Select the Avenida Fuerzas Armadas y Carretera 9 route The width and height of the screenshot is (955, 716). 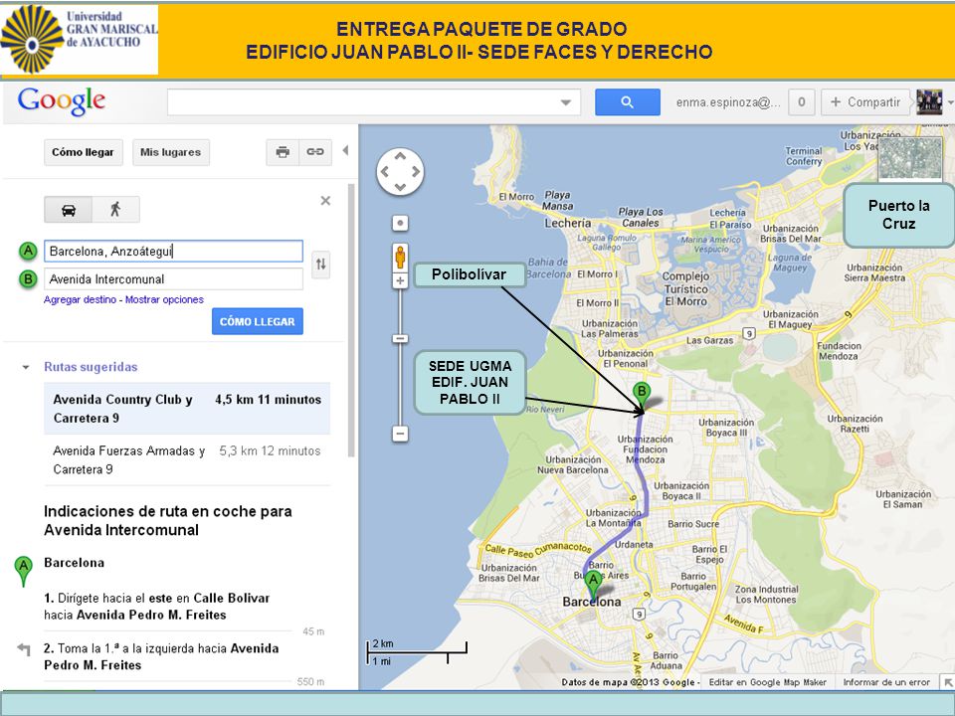tap(187, 459)
